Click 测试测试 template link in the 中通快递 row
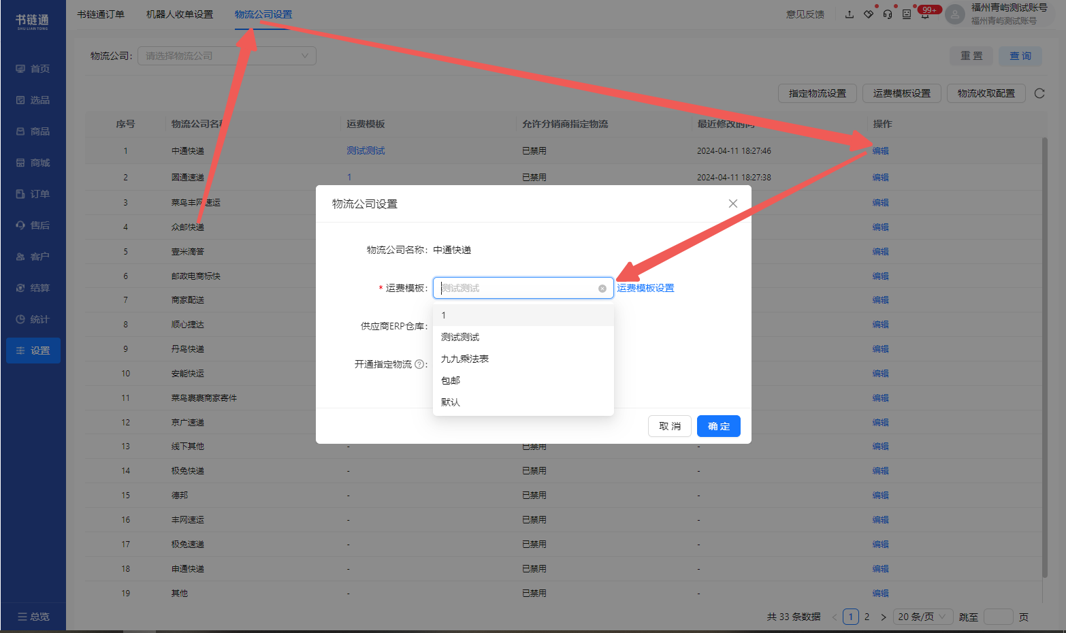Screen dimensions: 1066x633 (366, 151)
